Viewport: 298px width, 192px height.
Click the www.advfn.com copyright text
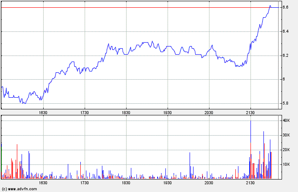pos(19,189)
